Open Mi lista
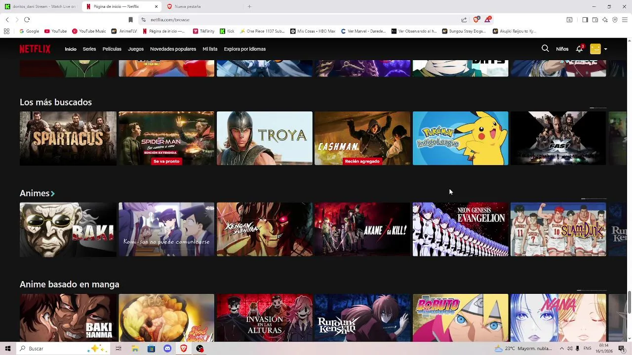This screenshot has height=355, width=632. tap(210, 49)
